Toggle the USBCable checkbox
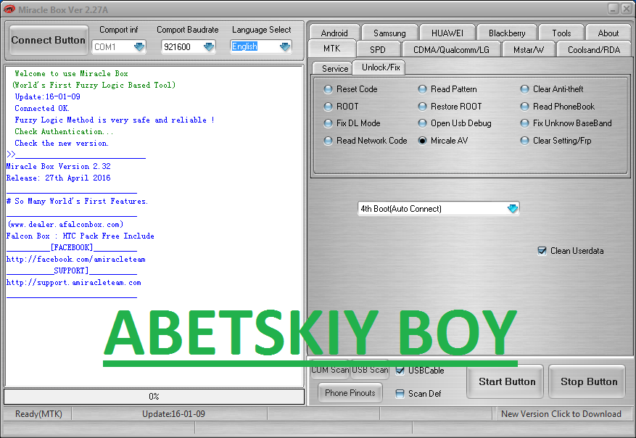This screenshot has width=636, height=438. coord(400,371)
